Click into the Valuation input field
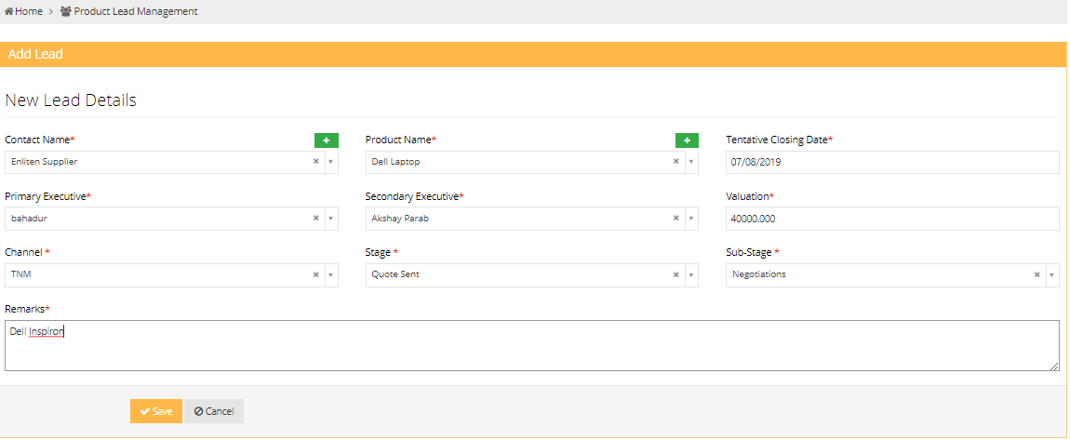Image resolution: width=1070 pixels, height=440 pixels. [x=891, y=219]
